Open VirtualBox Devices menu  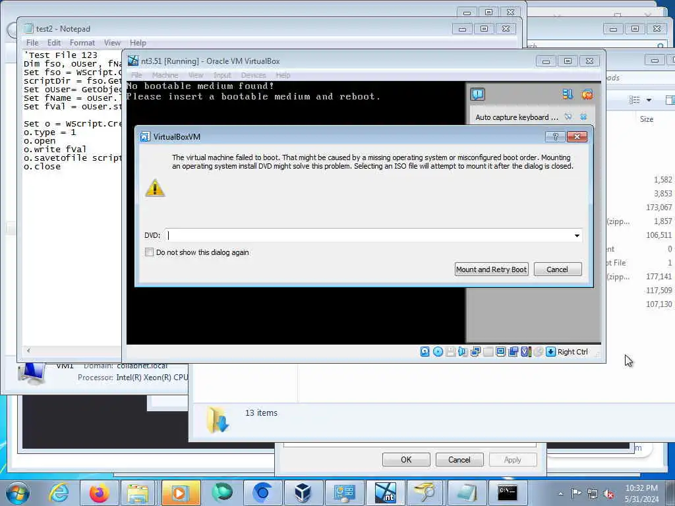(x=253, y=75)
